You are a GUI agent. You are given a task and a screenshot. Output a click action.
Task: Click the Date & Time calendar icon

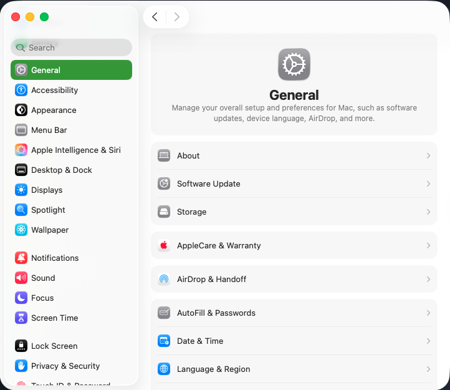pyautogui.click(x=164, y=341)
